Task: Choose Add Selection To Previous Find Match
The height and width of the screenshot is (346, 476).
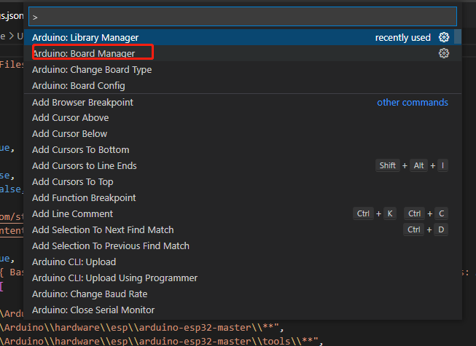Action: click(x=110, y=246)
